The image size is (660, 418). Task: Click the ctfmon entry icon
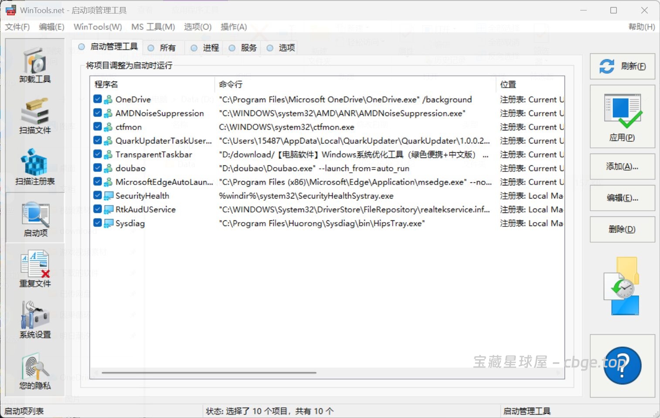click(108, 127)
